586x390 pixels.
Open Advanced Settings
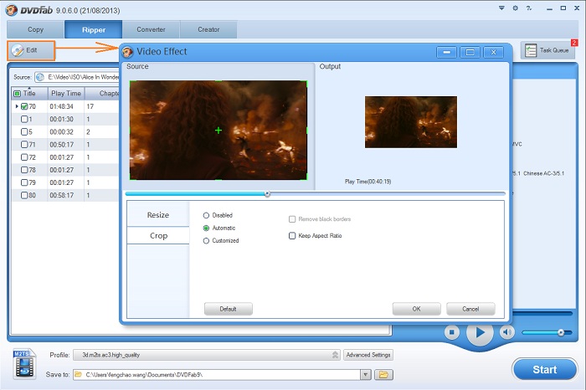(x=368, y=355)
